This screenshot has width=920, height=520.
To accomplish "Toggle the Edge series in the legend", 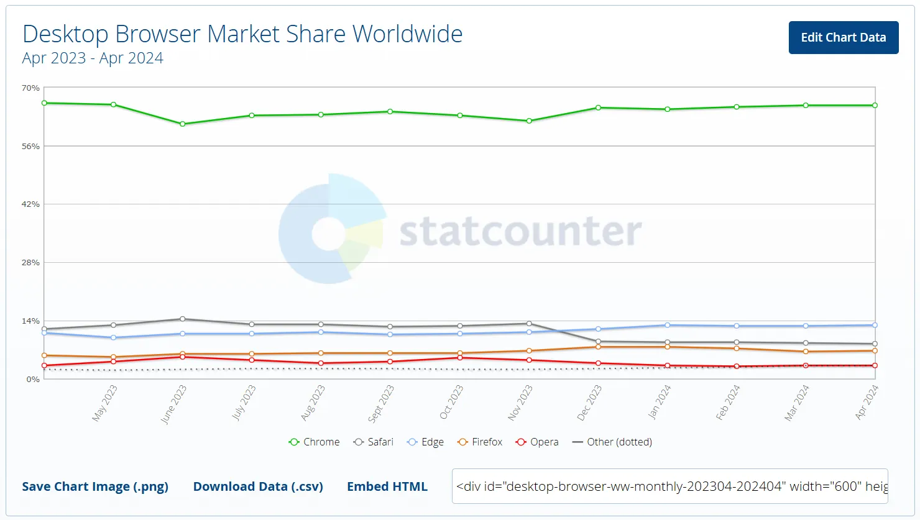I will pos(426,442).
